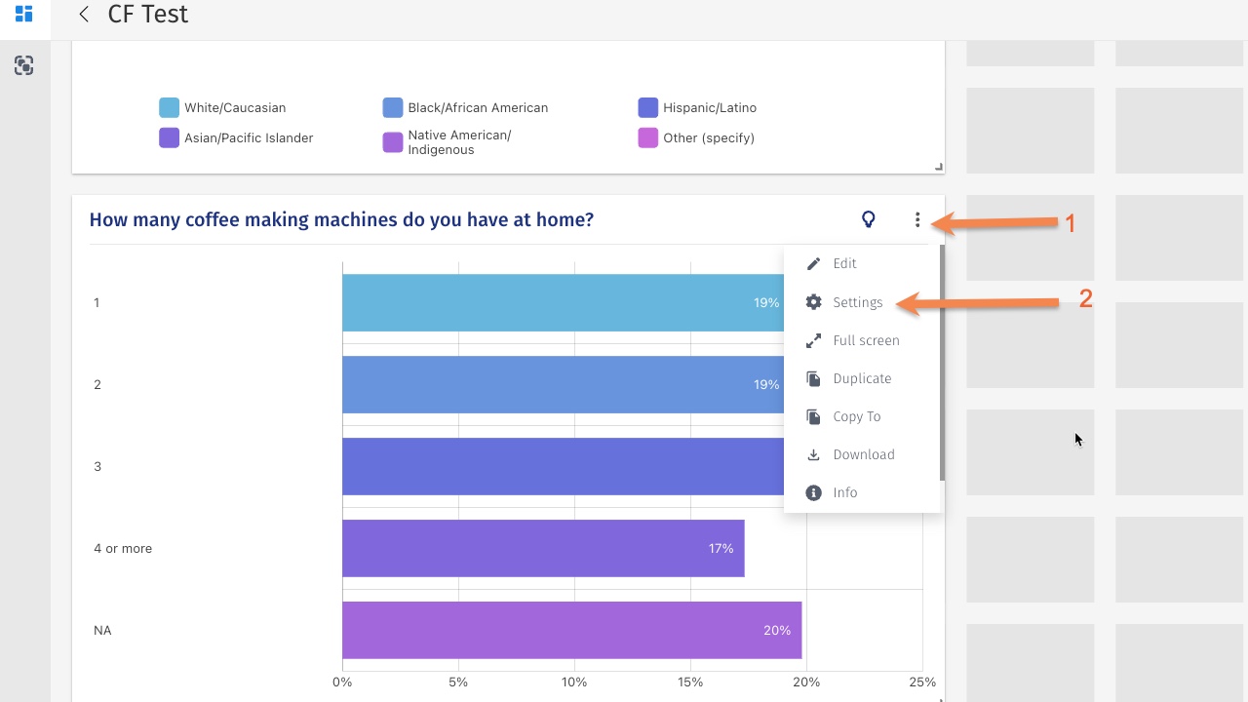
Task: Select the scan/focus icon in left sidebar
Action: point(23,65)
